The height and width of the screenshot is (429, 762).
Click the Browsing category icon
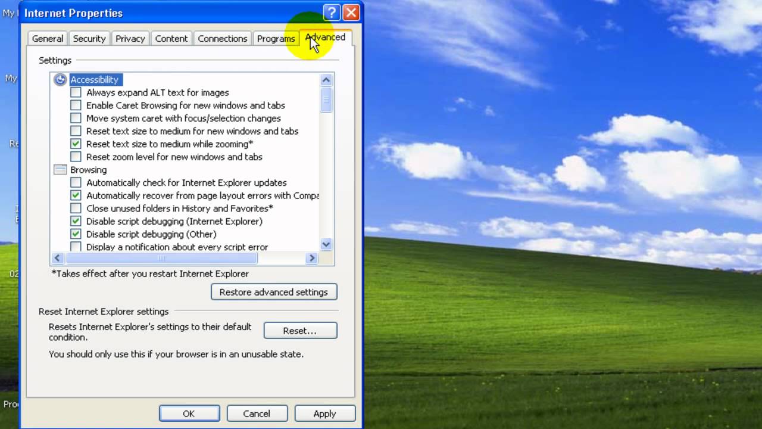pyautogui.click(x=60, y=170)
